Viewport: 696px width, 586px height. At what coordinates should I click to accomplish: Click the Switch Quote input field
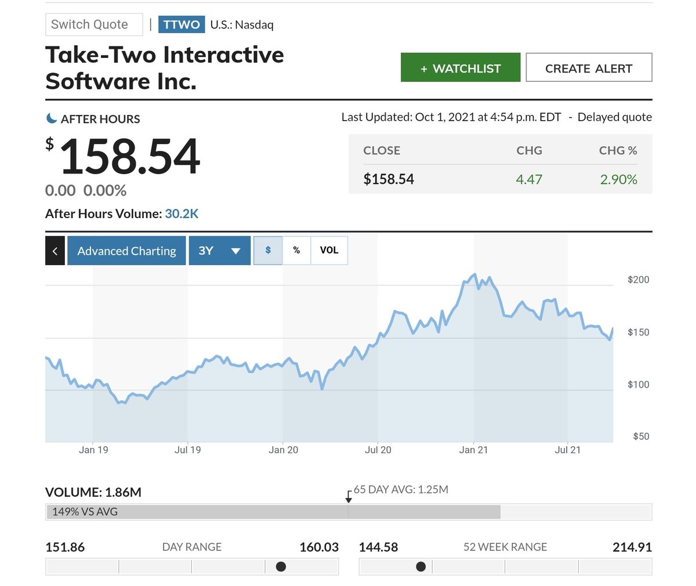point(94,24)
